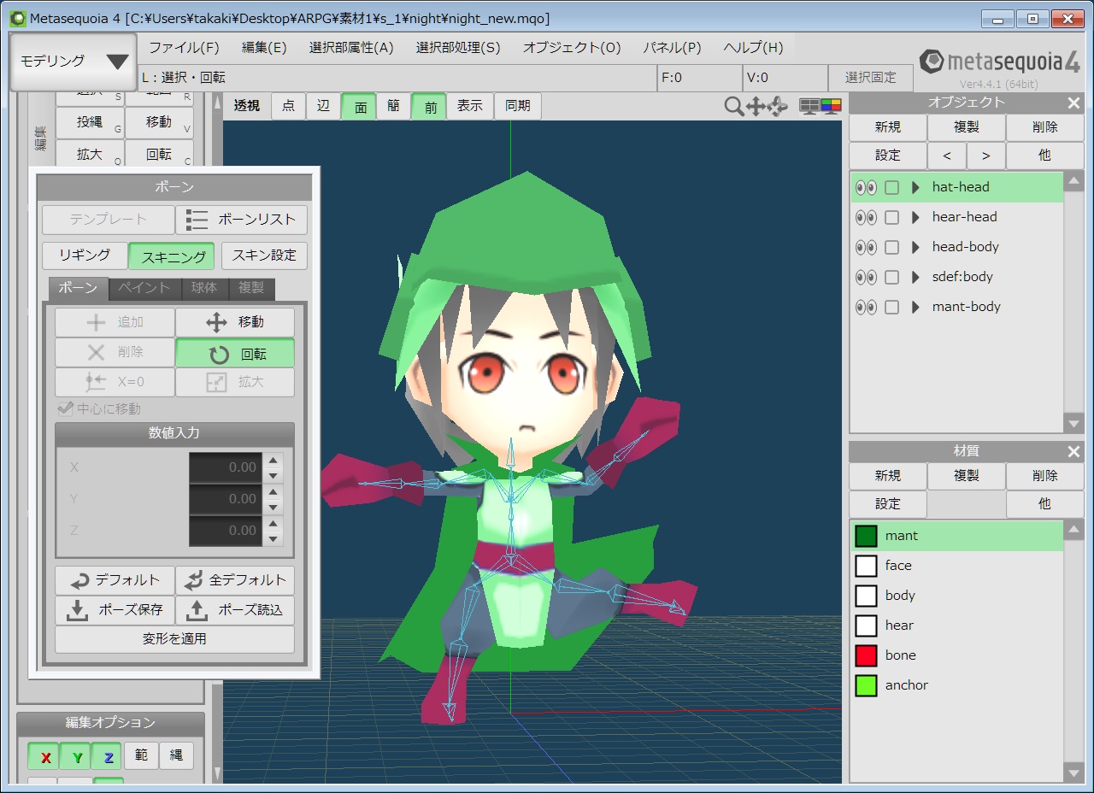Select the mant material green swatch
Image resolution: width=1094 pixels, height=793 pixels.
[867, 537]
